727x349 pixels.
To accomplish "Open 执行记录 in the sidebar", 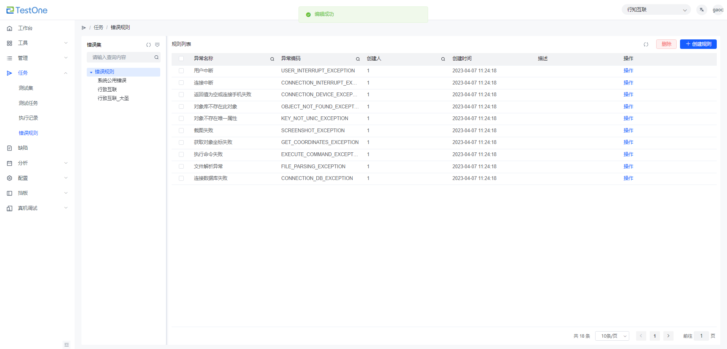I will click(28, 118).
